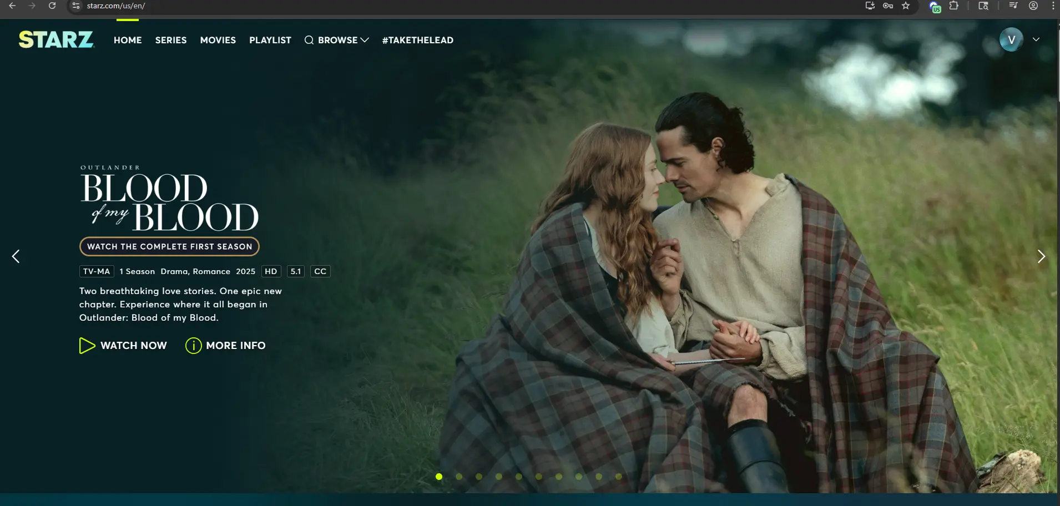This screenshot has width=1060, height=506.
Task: Open the extensions puzzle icon
Action: click(x=954, y=6)
